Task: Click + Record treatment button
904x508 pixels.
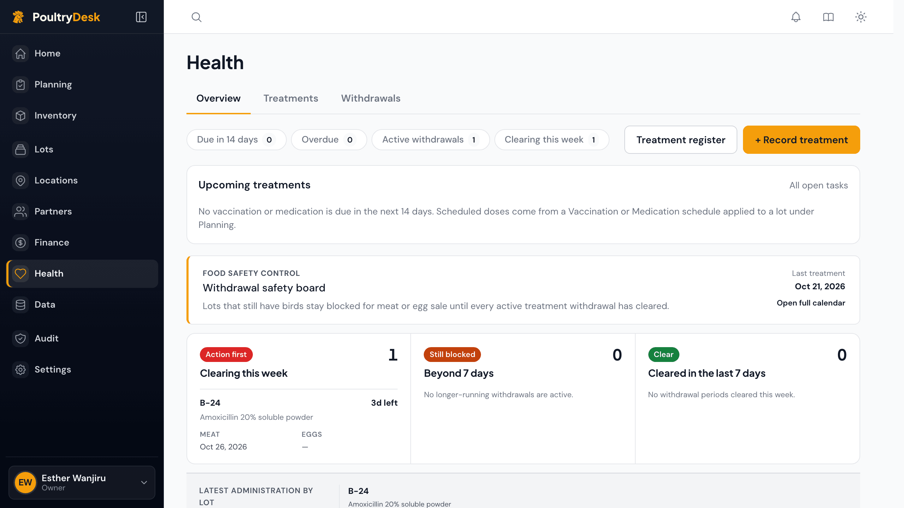Action: pos(801,140)
